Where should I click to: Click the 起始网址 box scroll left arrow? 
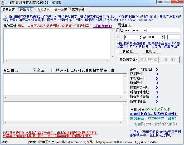6,61
